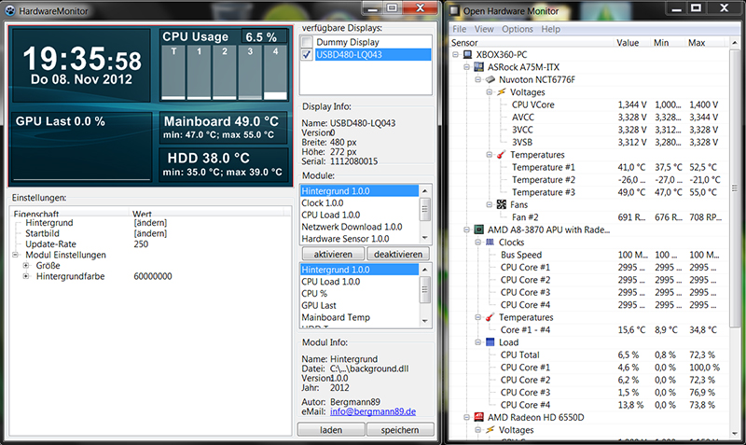
Task: Click the active modules list scrollbar thumb
Action: (x=425, y=291)
